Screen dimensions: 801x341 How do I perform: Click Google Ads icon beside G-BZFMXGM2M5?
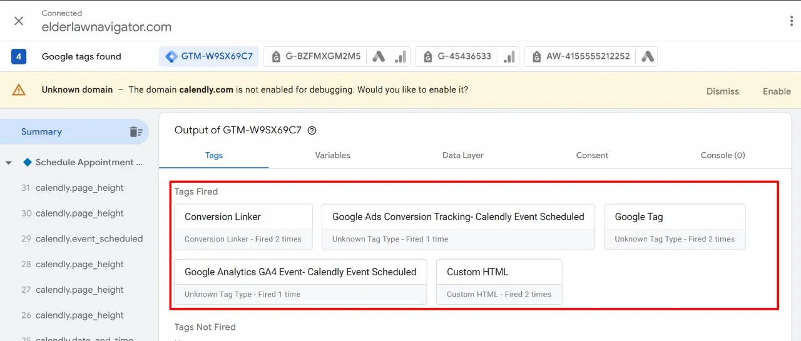[378, 56]
